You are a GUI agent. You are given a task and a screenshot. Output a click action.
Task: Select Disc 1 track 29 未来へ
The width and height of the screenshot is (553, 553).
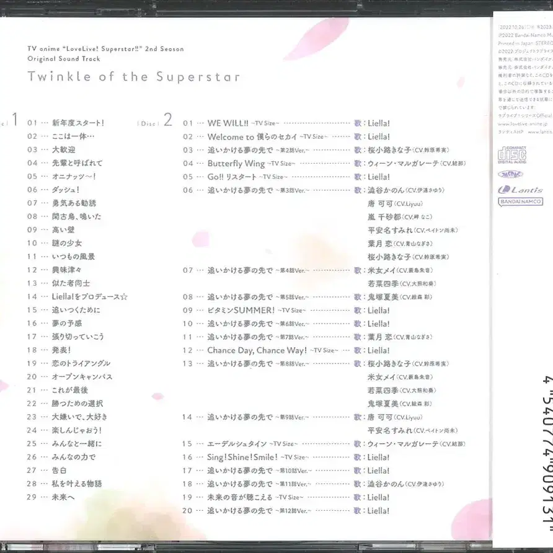tap(51, 497)
